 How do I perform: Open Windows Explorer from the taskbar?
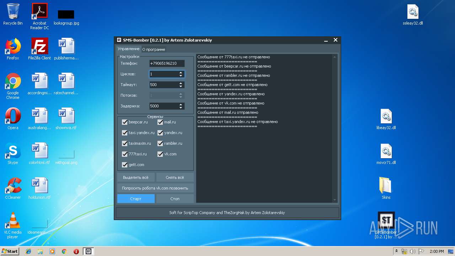[40, 251]
